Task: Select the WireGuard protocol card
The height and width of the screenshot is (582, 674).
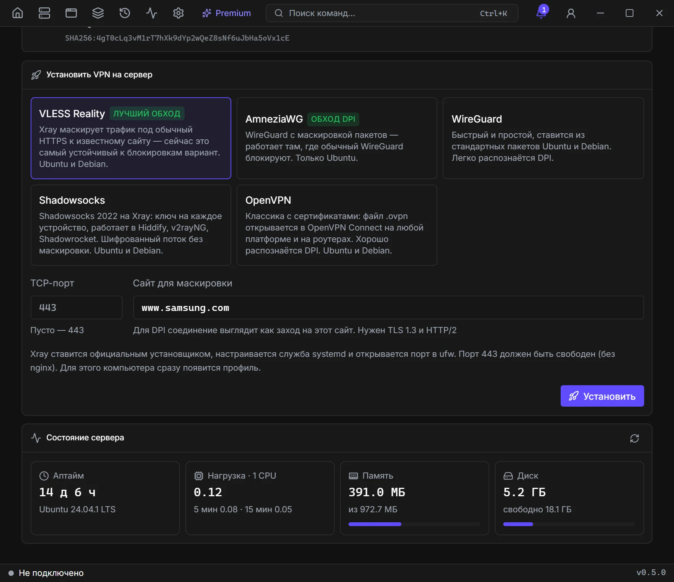Action: 543,138
